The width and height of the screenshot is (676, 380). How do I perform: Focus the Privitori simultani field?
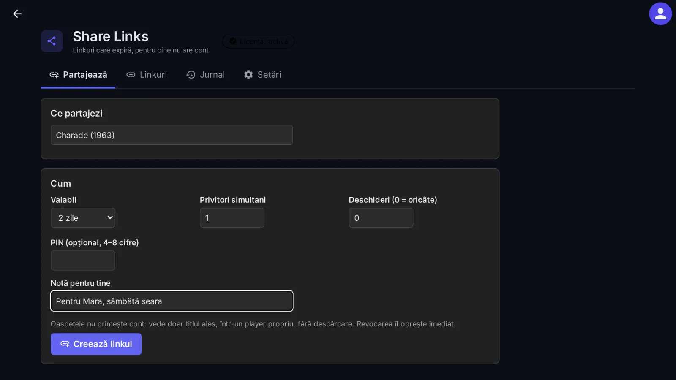click(x=232, y=218)
